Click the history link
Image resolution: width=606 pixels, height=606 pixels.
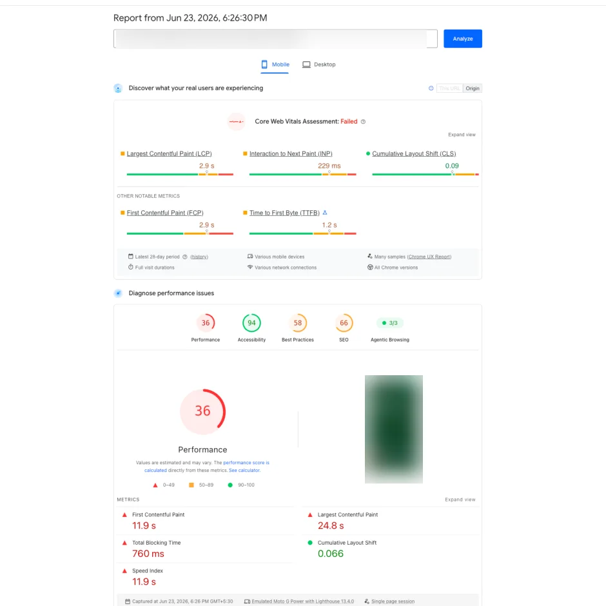click(x=199, y=257)
